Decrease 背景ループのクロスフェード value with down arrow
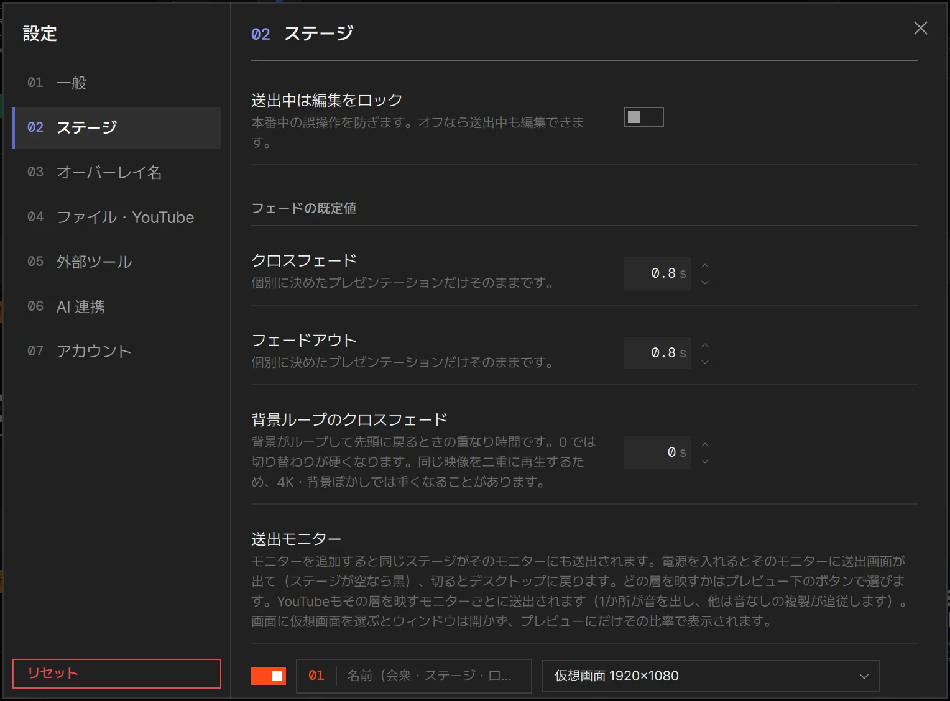This screenshot has height=701, width=950. click(x=705, y=461)
